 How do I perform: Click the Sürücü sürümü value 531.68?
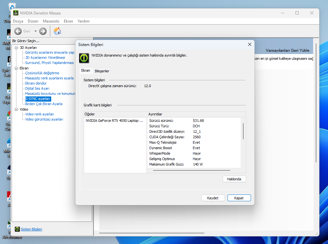click(198, 121)
